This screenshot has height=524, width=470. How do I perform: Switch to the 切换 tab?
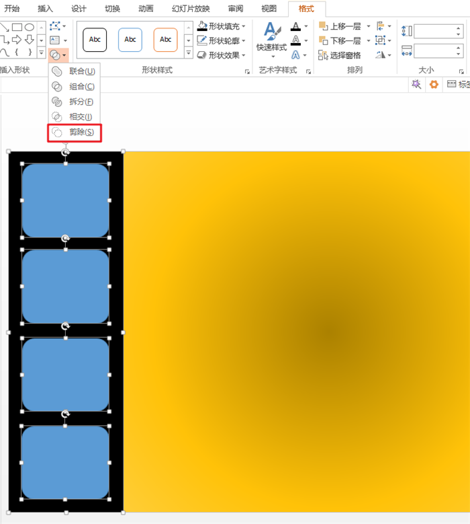tap(112, 8)
